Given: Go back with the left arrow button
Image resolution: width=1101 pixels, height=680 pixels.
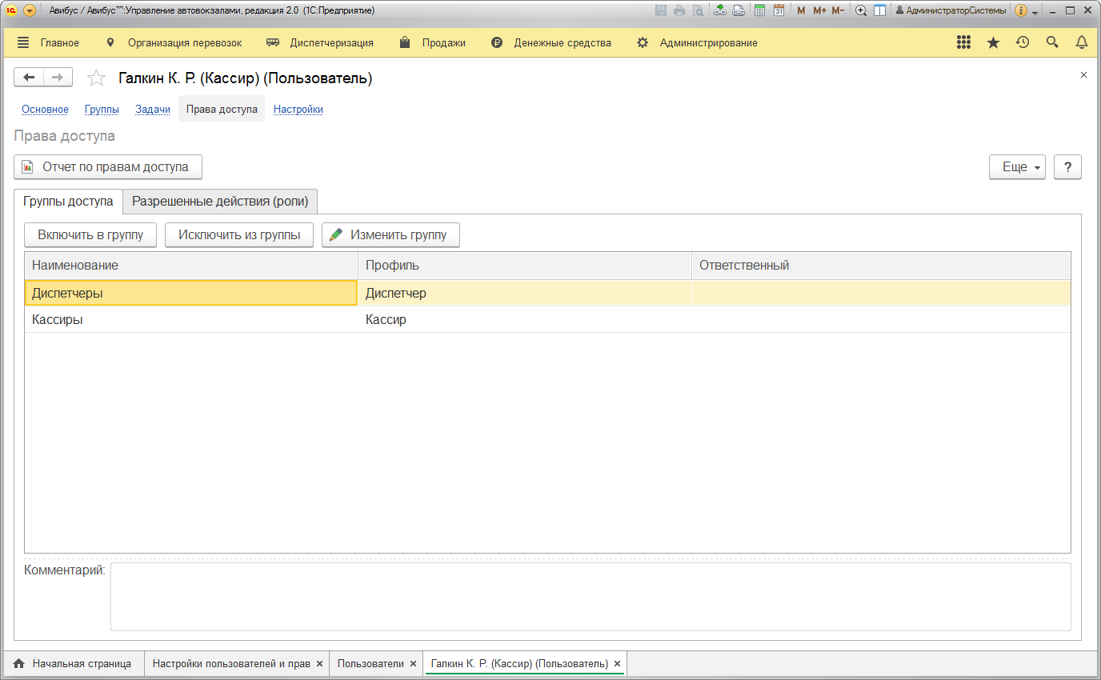Looking at the screenshot, I should coord(29,77).
